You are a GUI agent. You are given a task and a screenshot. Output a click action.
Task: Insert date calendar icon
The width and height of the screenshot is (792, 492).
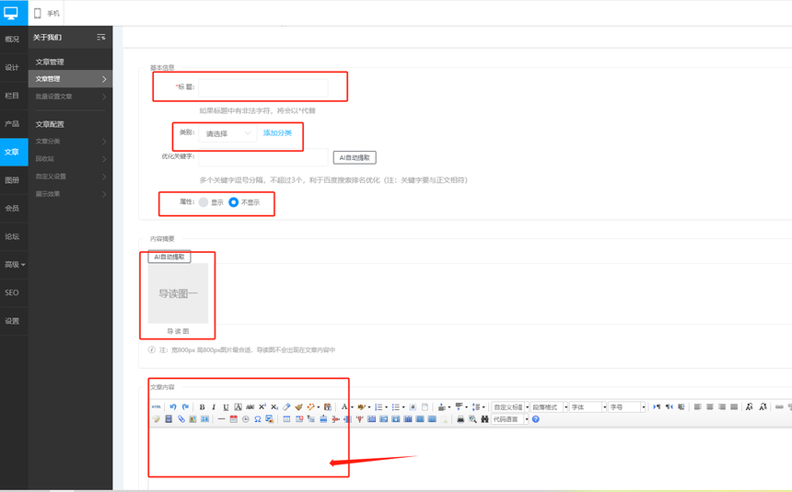(233, 419)
